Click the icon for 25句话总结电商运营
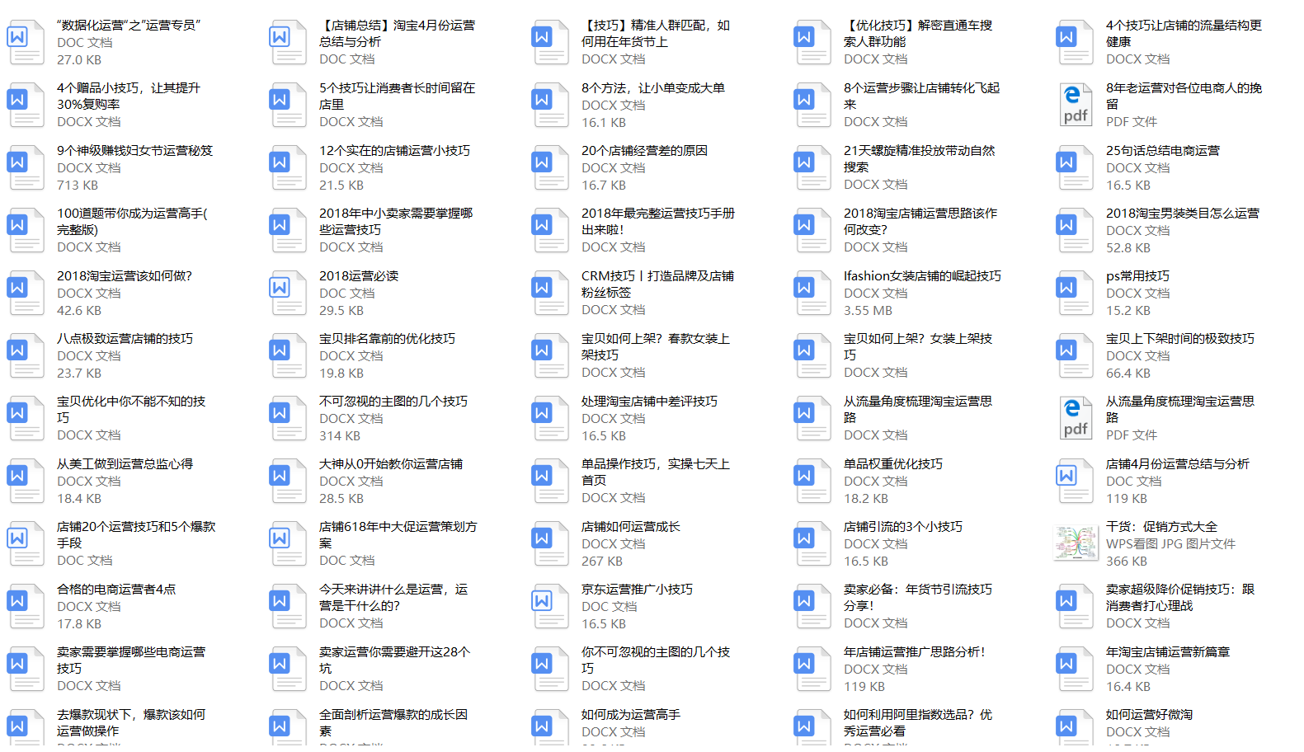Image resolution: width=1304 pixels, height=752 pixels. pos(1075,167)
